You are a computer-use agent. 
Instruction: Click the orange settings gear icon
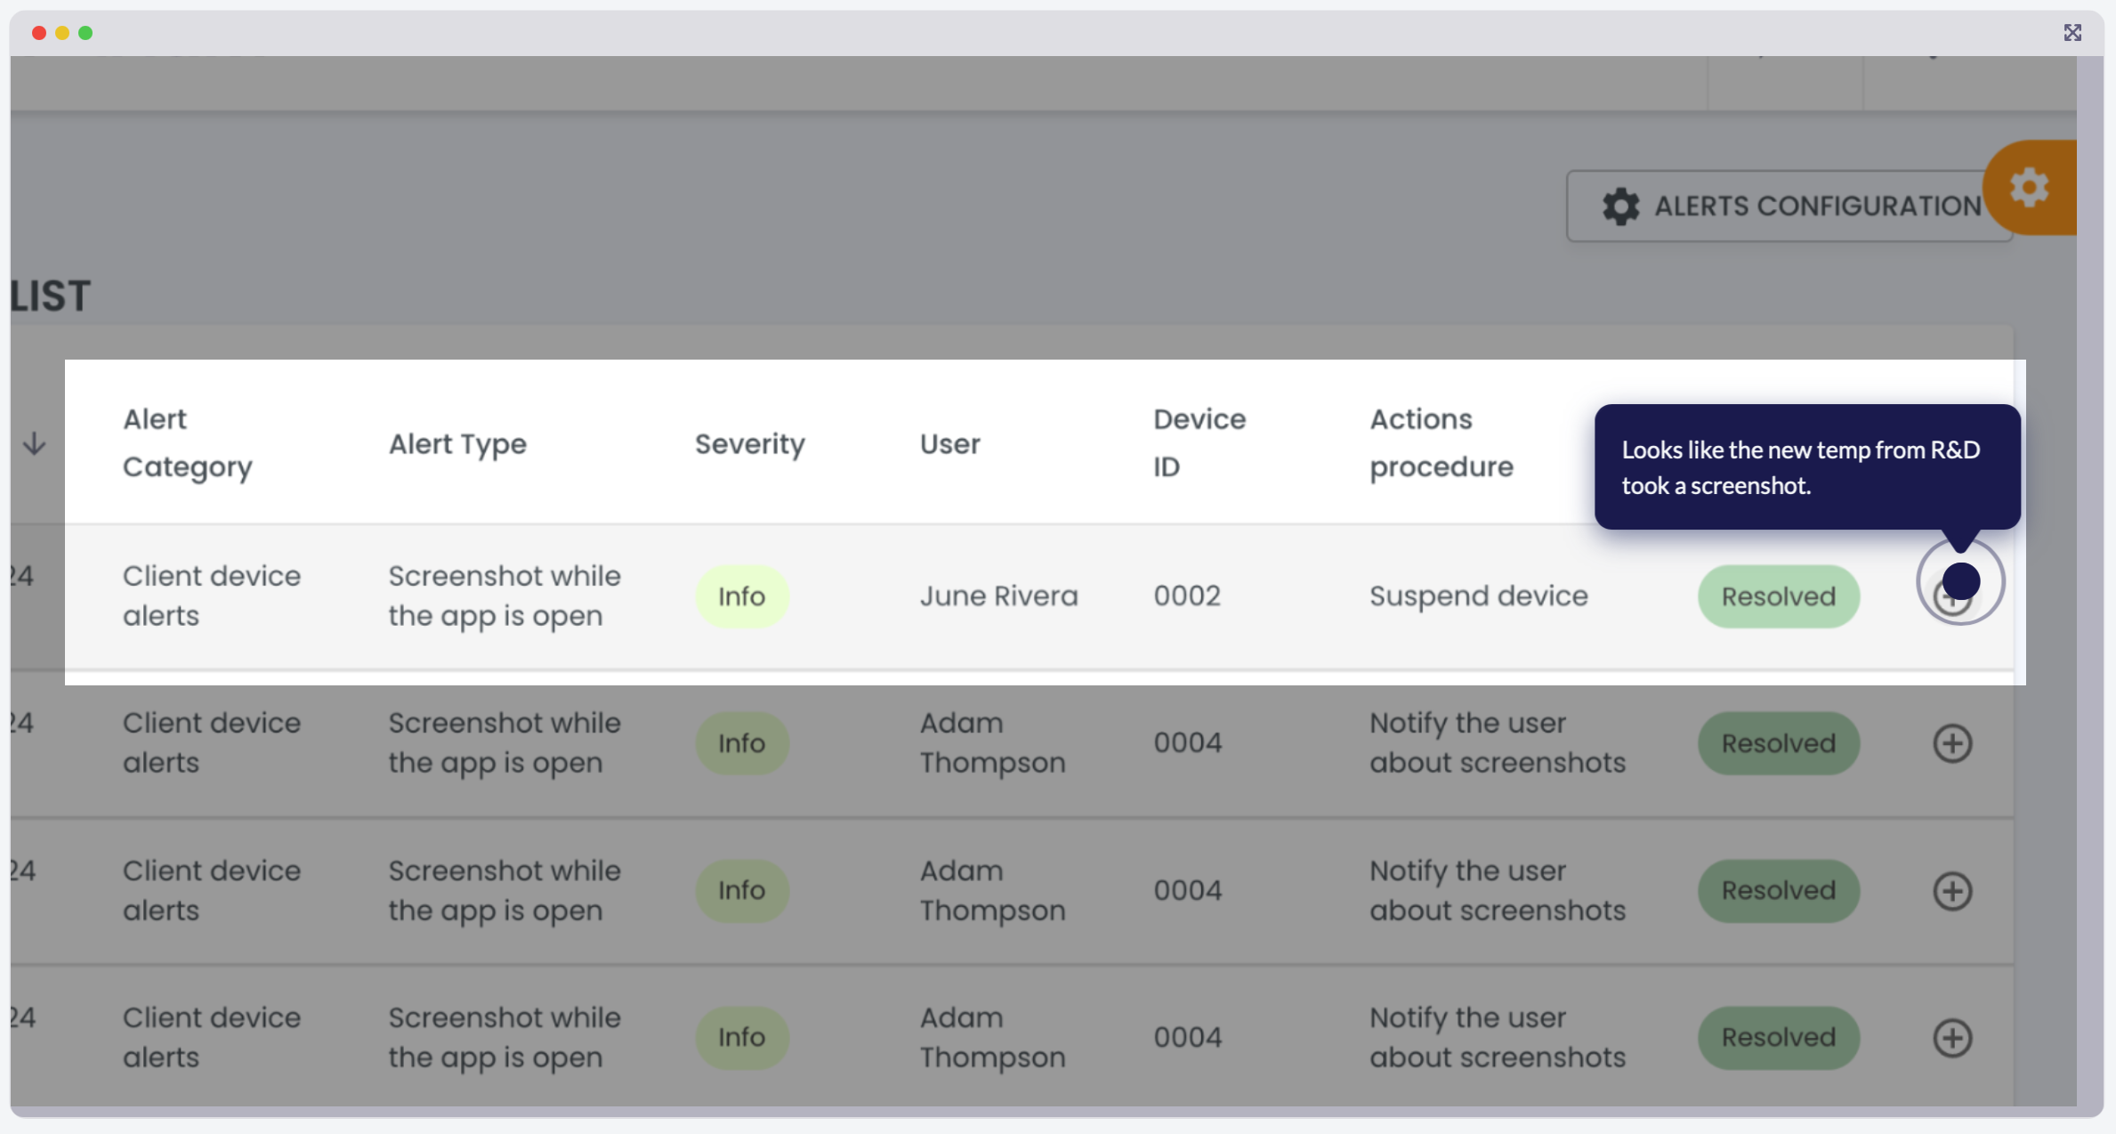[2030, 188]
